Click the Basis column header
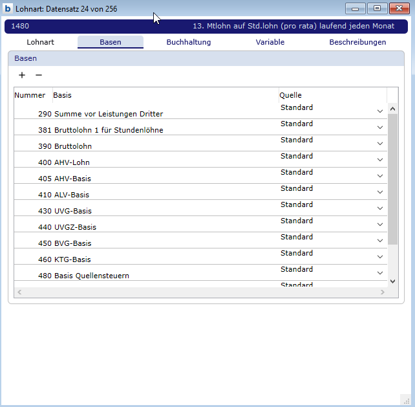Viewport: 415px width, 407px height. [x=63, y=95]
